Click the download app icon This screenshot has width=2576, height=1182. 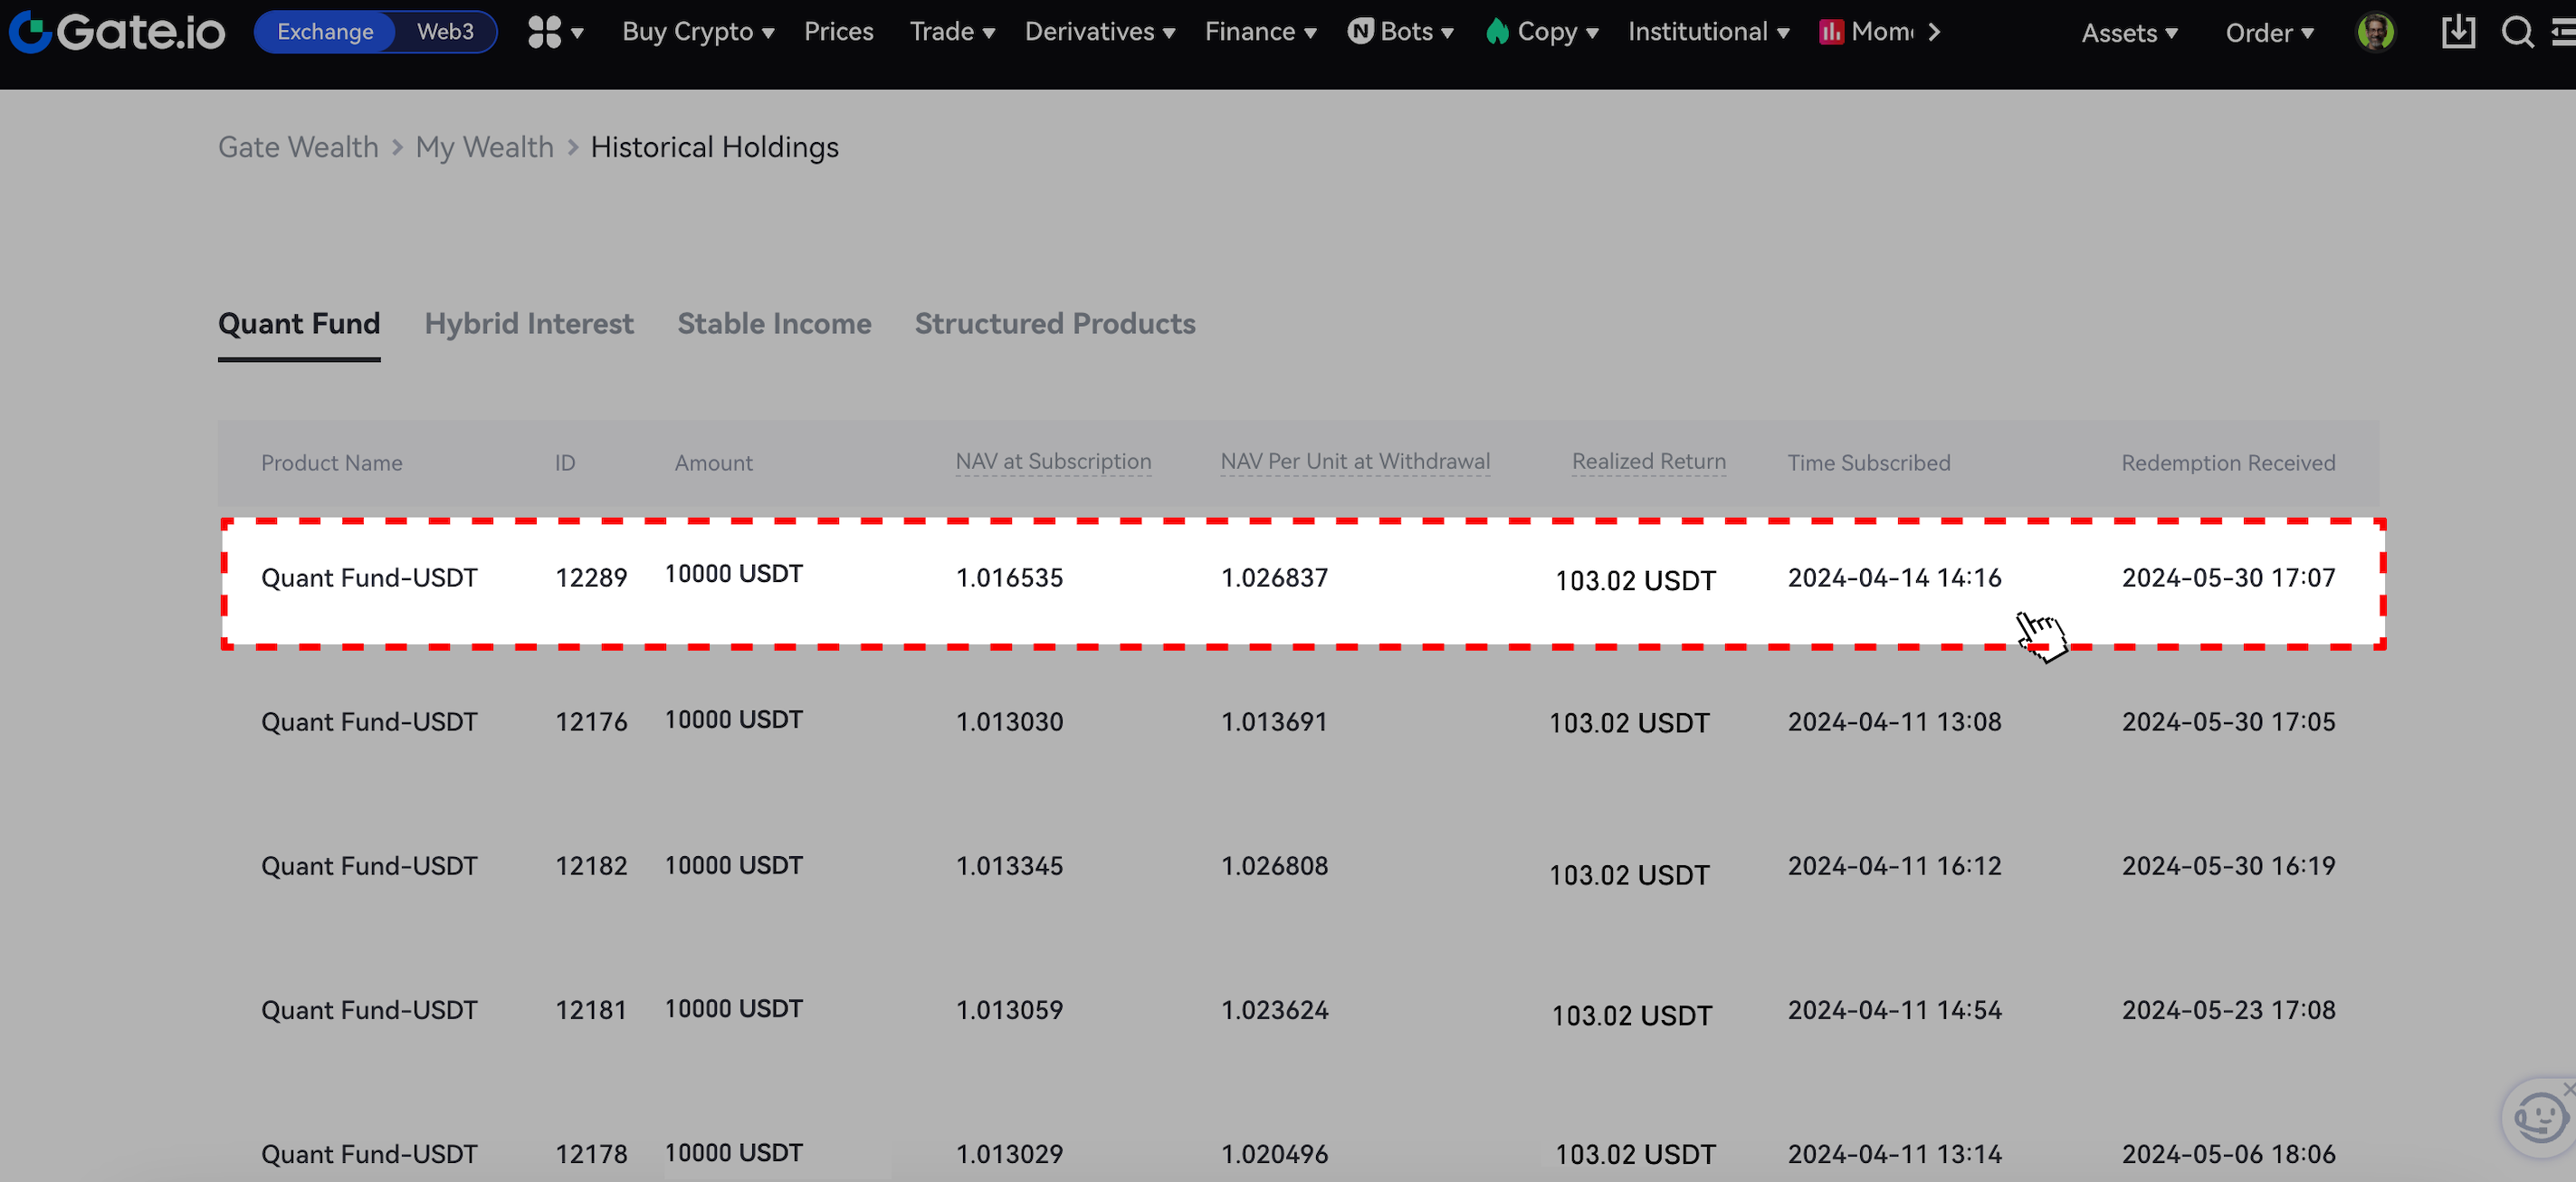click(x=2457, y=32)
